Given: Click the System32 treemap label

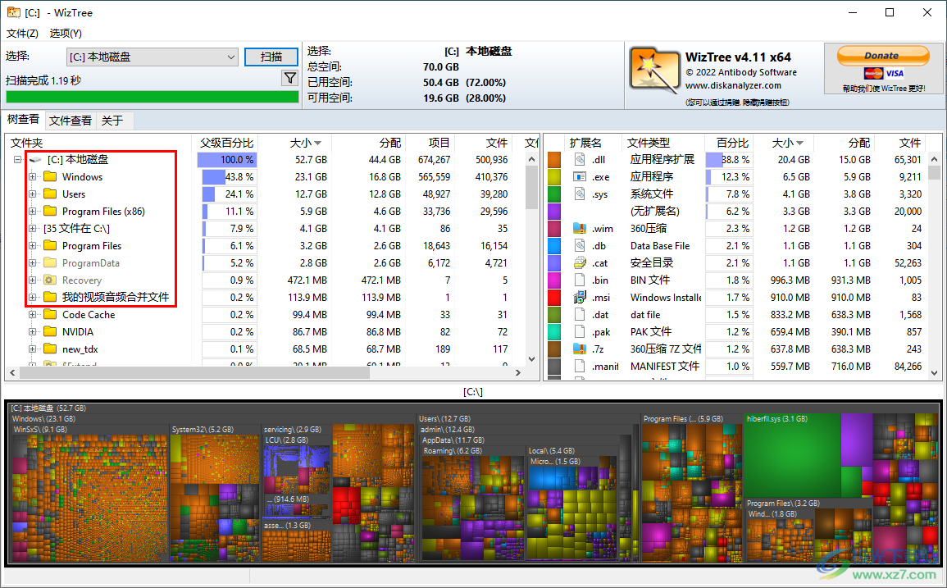Looking at the screenshot, I should 202,430.
